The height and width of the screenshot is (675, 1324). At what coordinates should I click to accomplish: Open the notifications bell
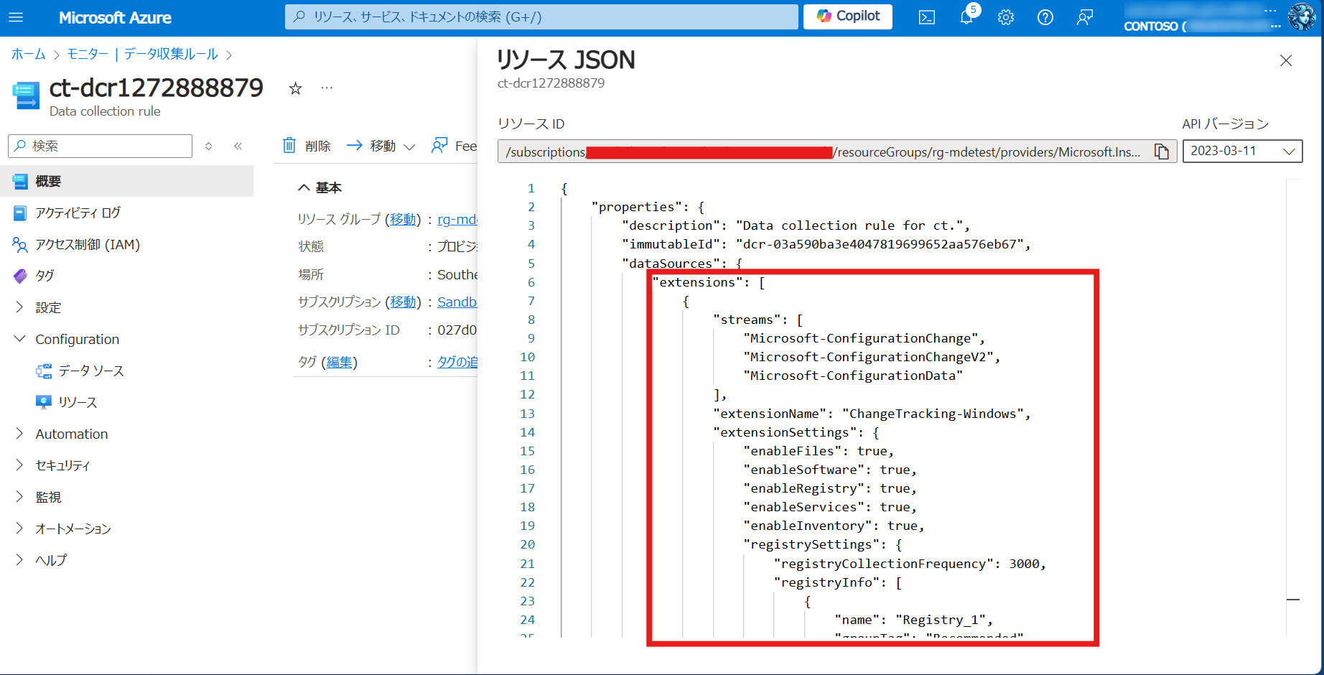coord(966,17)
